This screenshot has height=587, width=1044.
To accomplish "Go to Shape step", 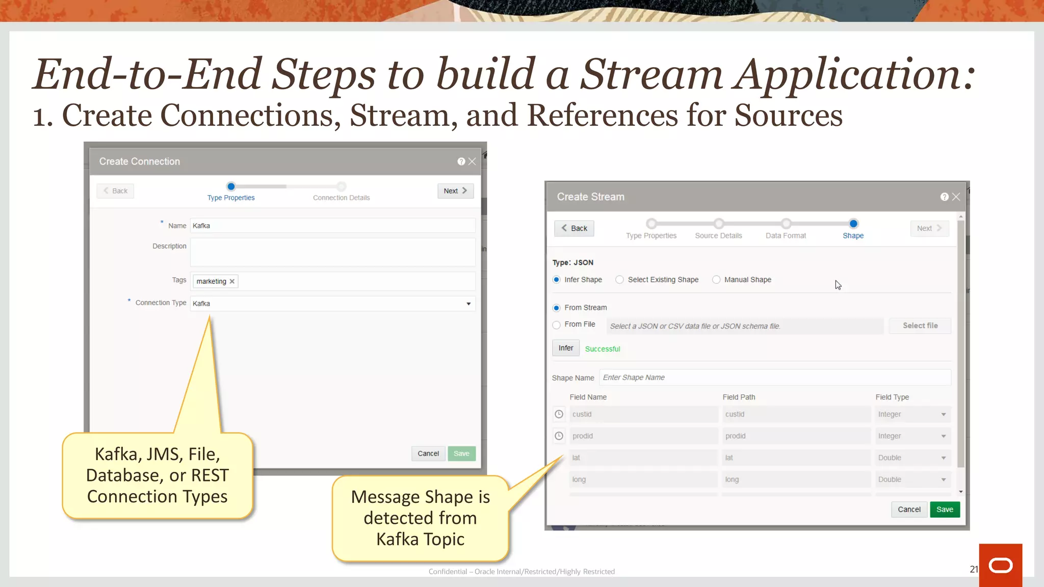I will 853,229.
